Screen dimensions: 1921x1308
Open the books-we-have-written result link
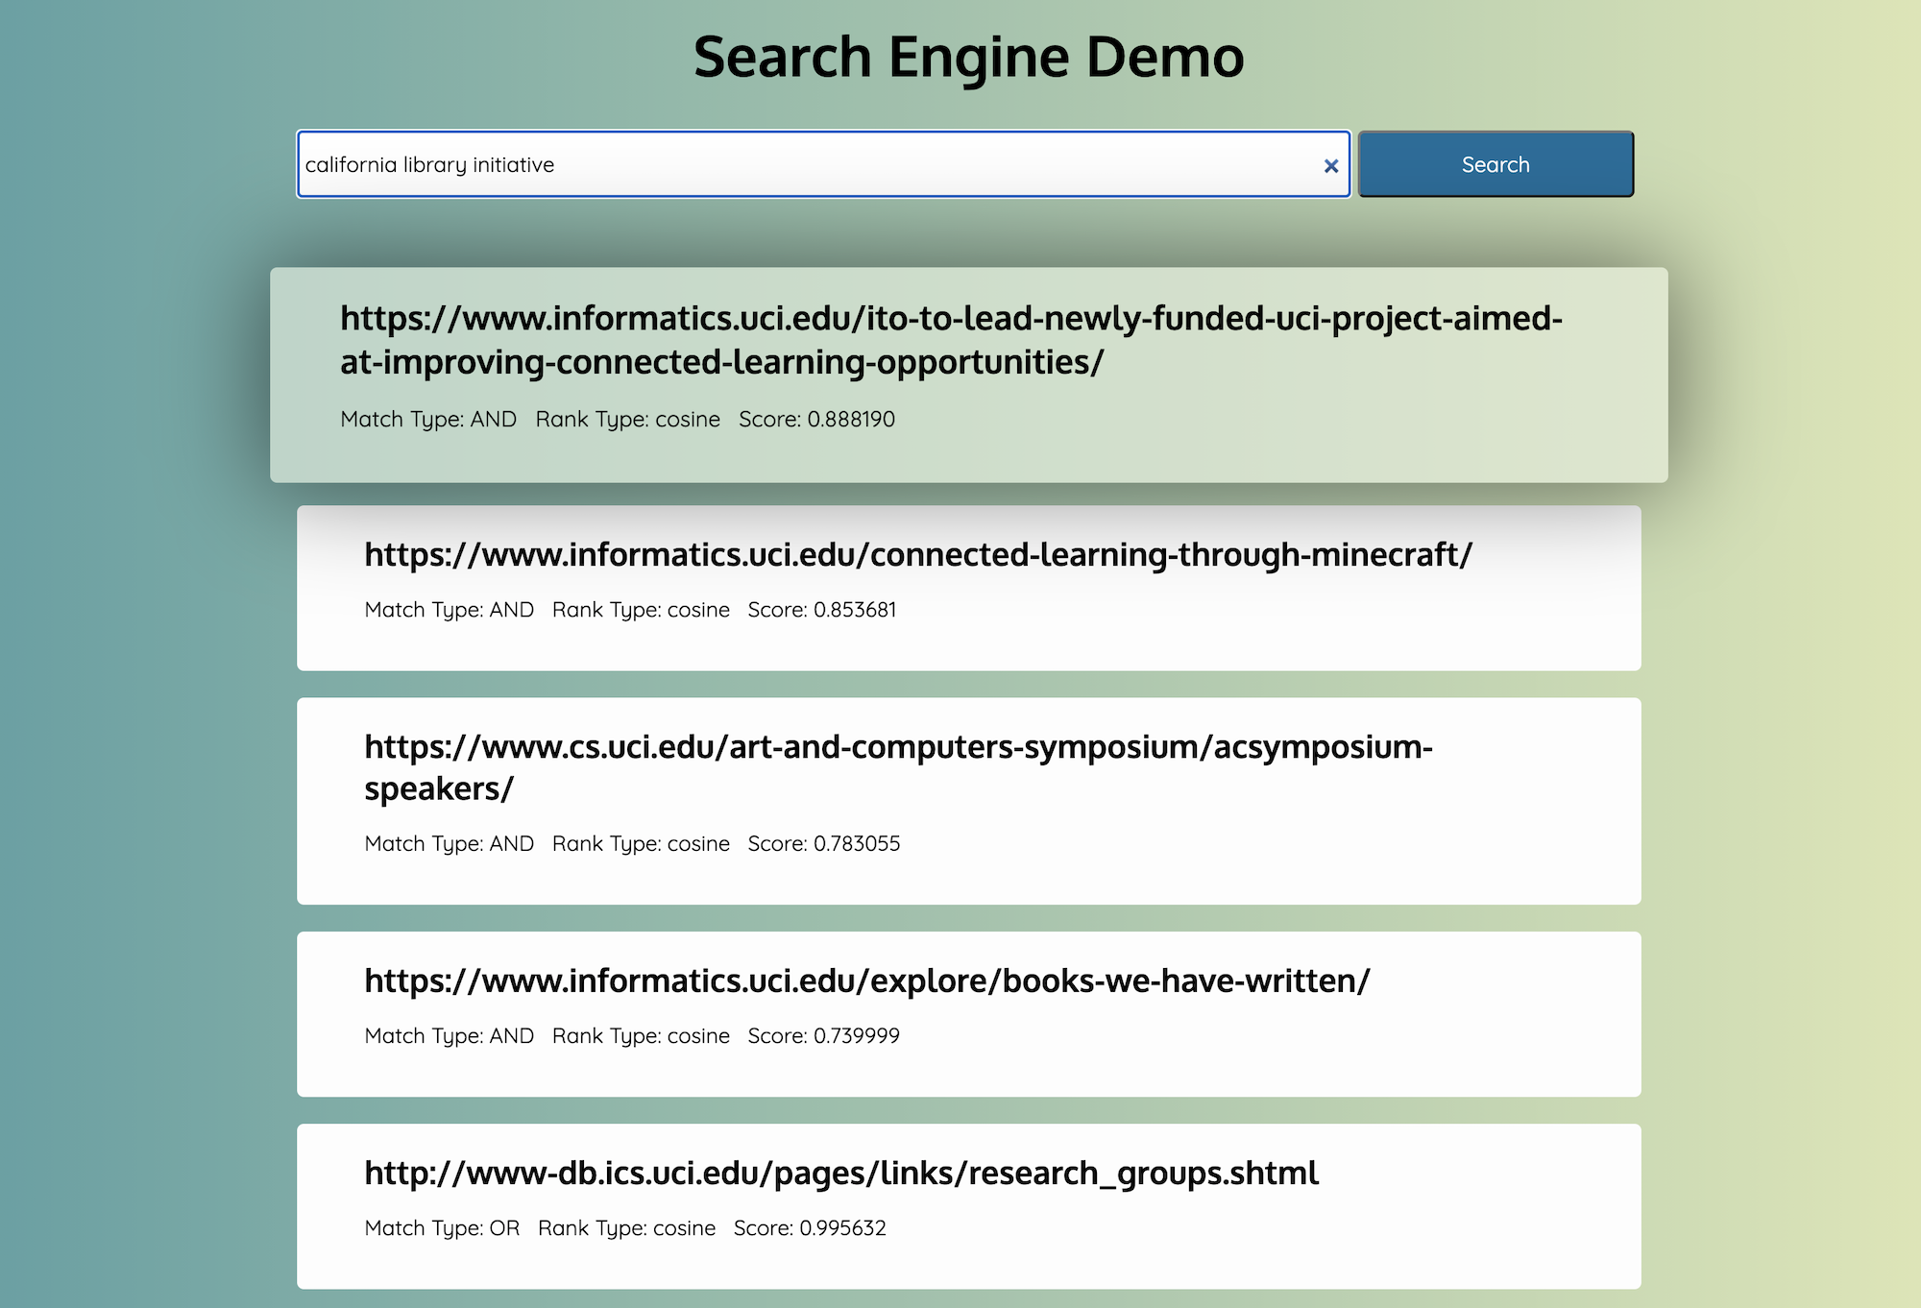tap(865, 981)
